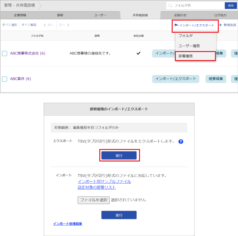Click the フォルダ名 column header
Screen dimensions: 238x236
click(x=37, y=36)
